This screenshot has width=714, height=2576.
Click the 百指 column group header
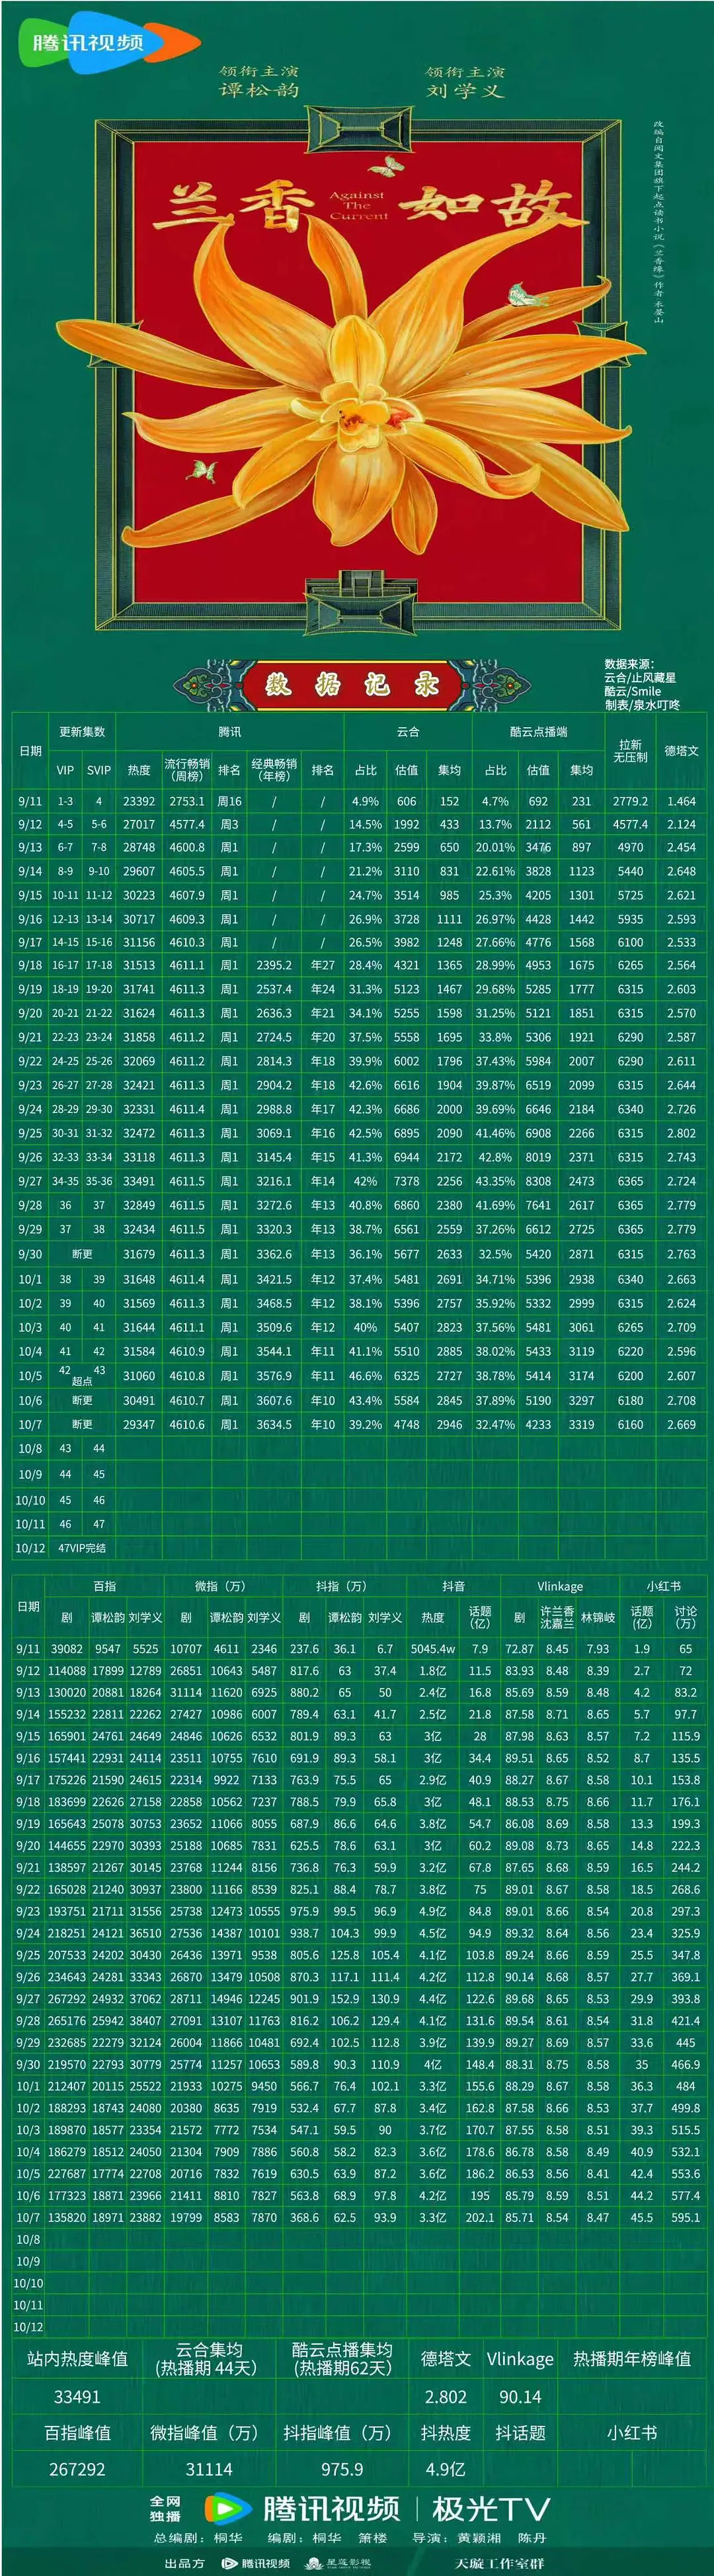point(105,1586)
